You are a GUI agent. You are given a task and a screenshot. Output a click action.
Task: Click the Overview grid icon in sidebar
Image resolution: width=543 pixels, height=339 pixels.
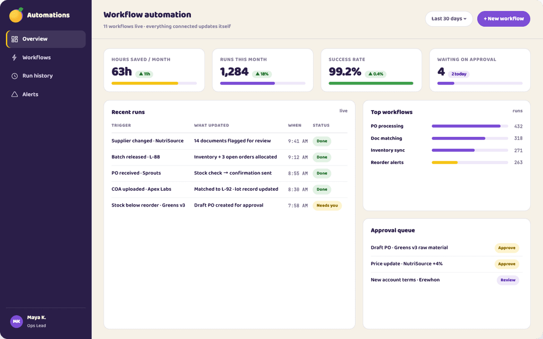14,39
